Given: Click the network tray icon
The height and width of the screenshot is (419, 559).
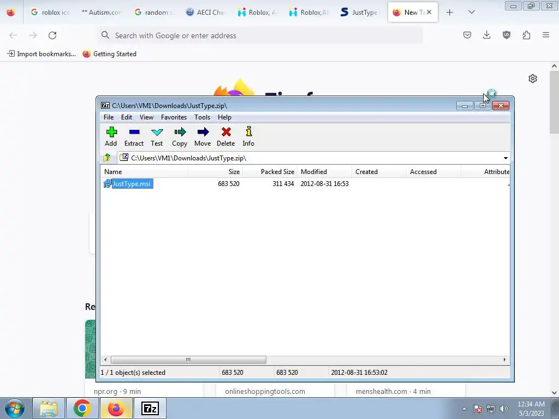Looking at the screenshot, I should point(491,409).
